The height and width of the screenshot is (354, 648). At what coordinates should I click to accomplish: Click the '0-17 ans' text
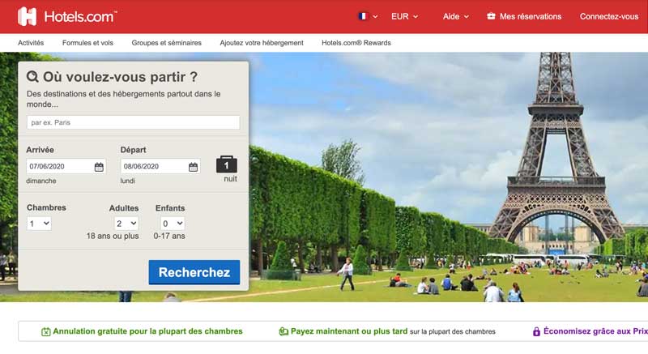[x=169, y=236]
